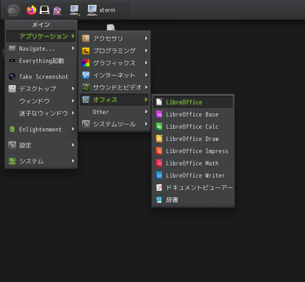
Task: Open the インターネット menu entry
Action: pyautogui.click(x=114, y=75)
